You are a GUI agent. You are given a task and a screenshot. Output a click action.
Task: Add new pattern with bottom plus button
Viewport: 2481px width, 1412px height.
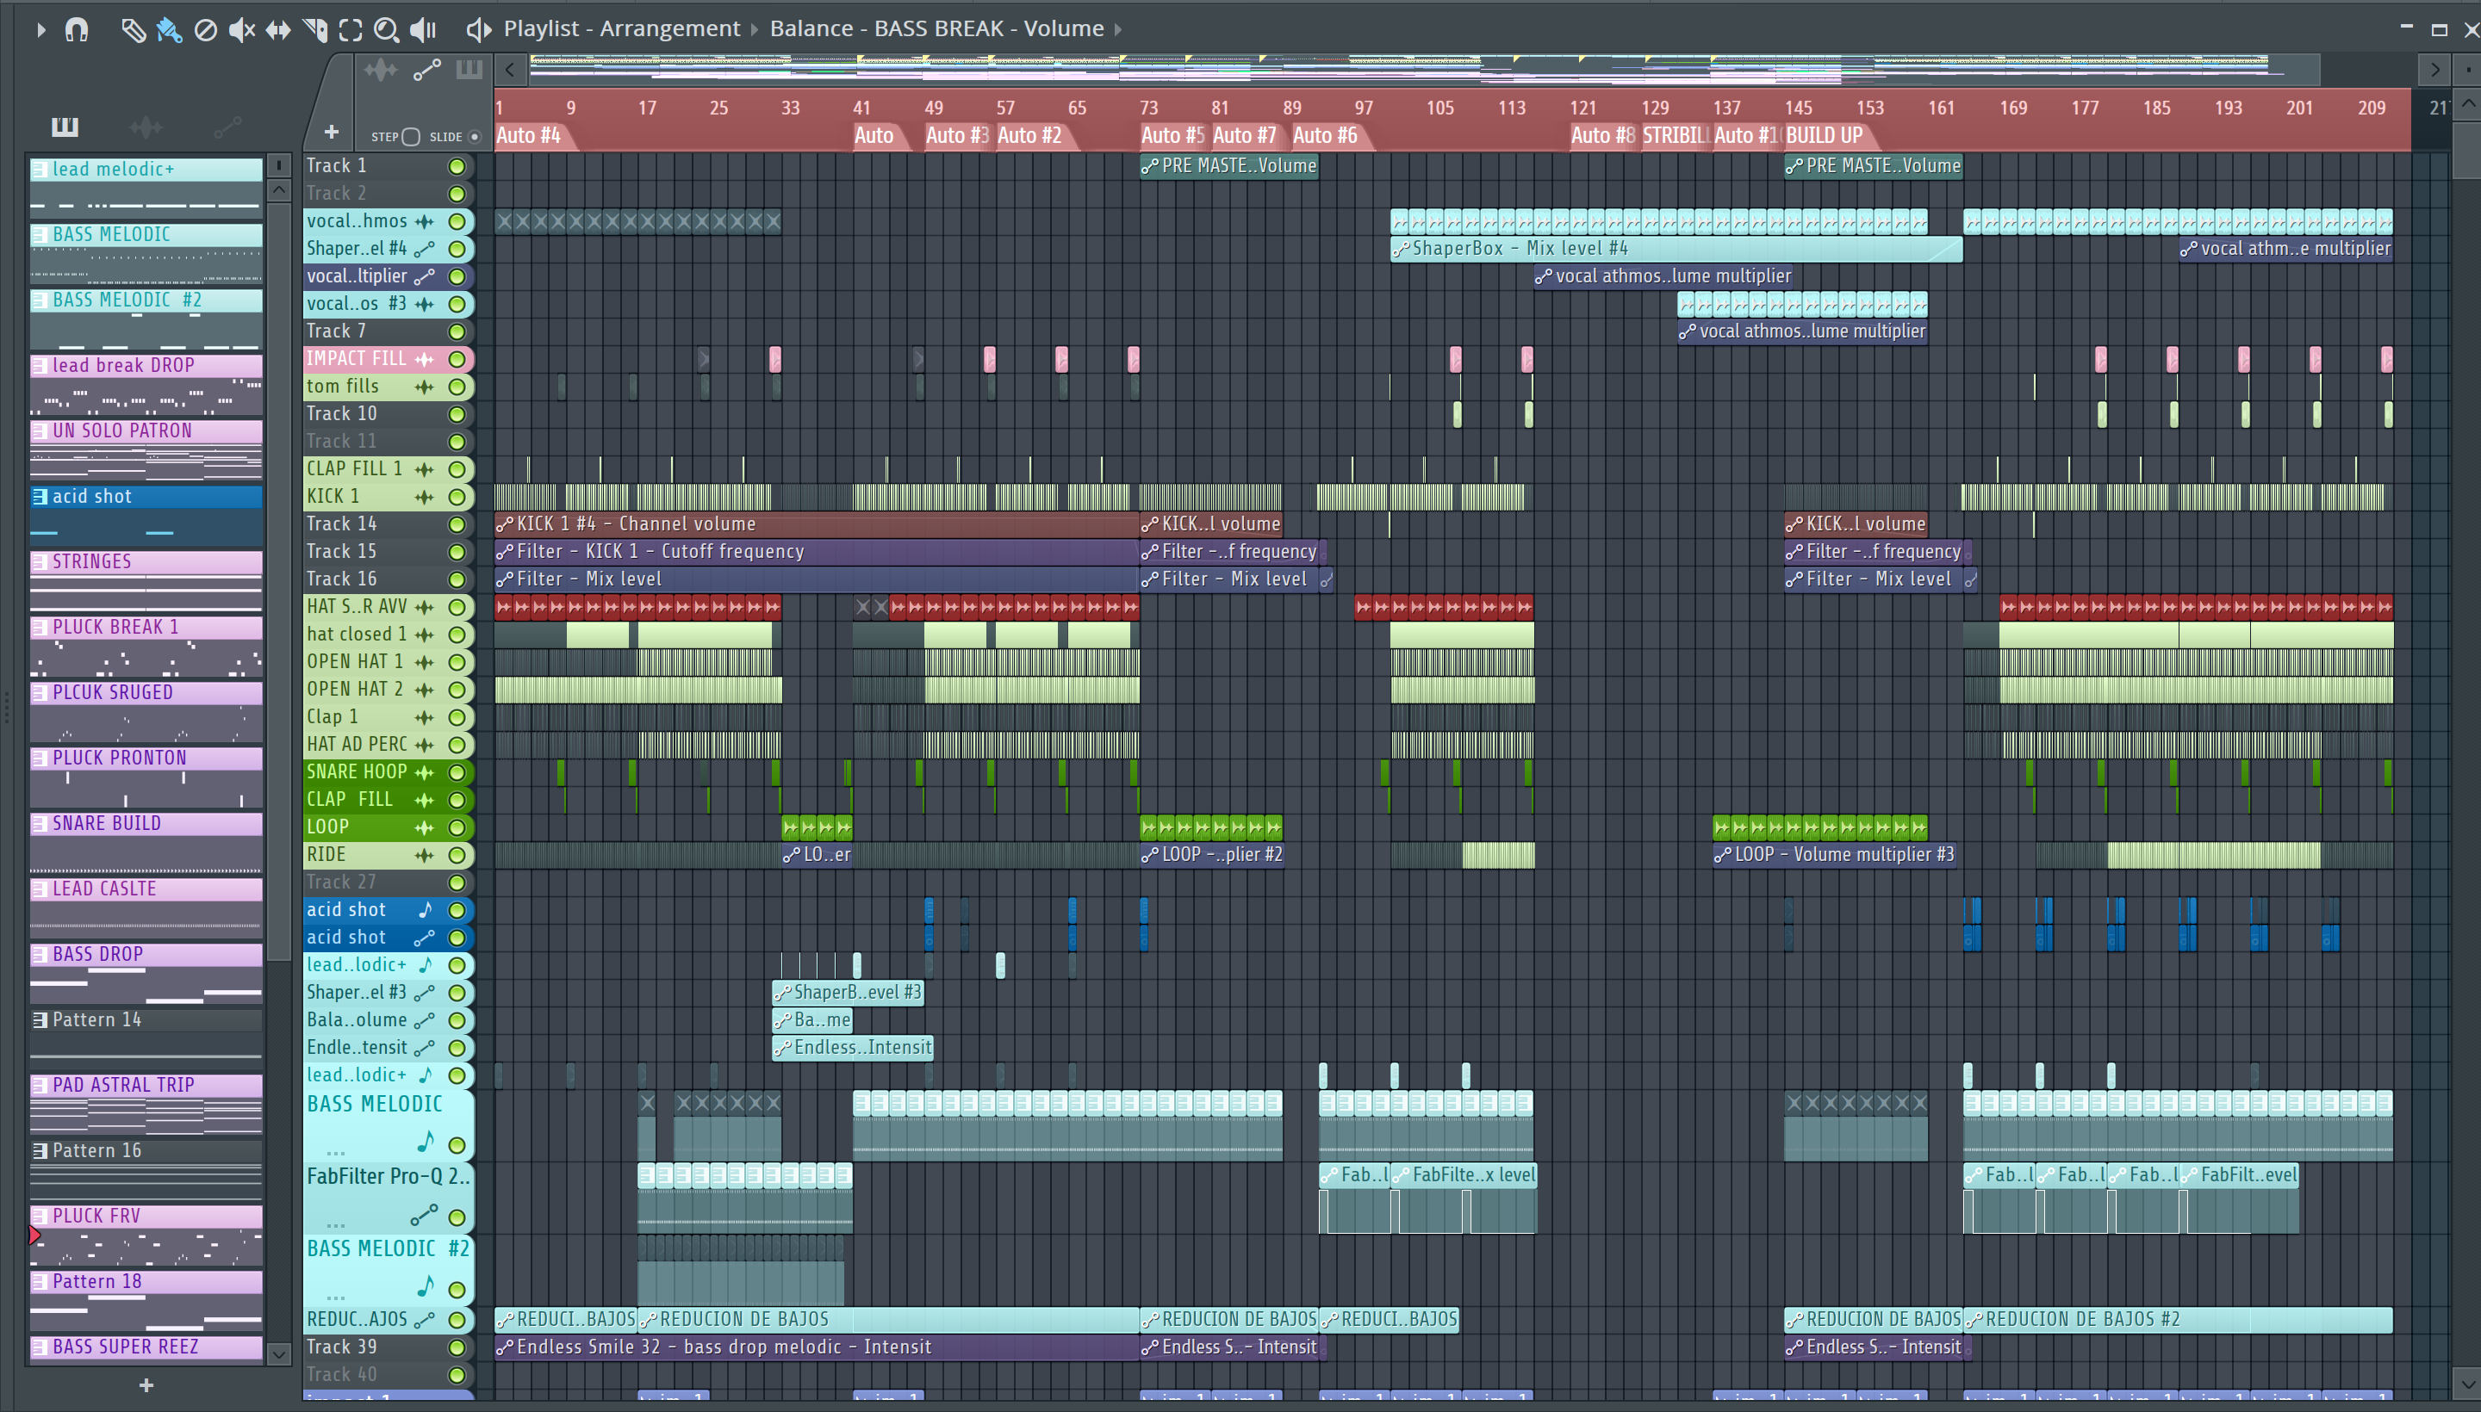coord(146,1384)
